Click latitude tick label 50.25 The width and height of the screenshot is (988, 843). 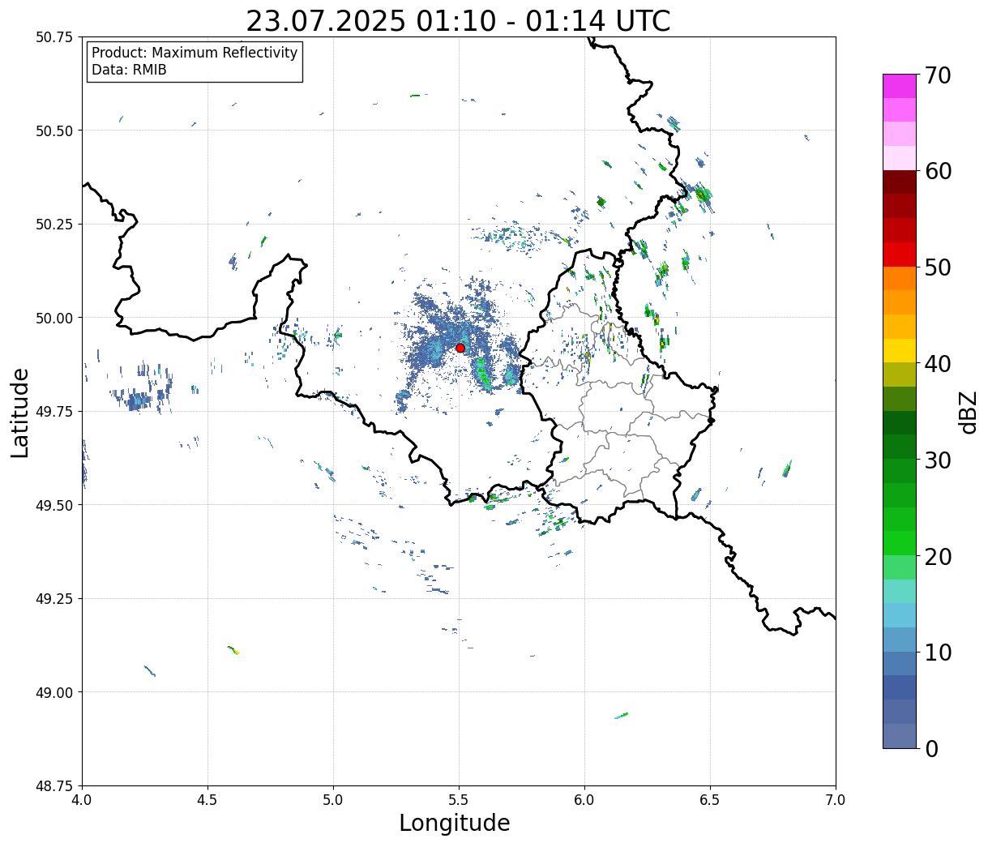(54, 225)
